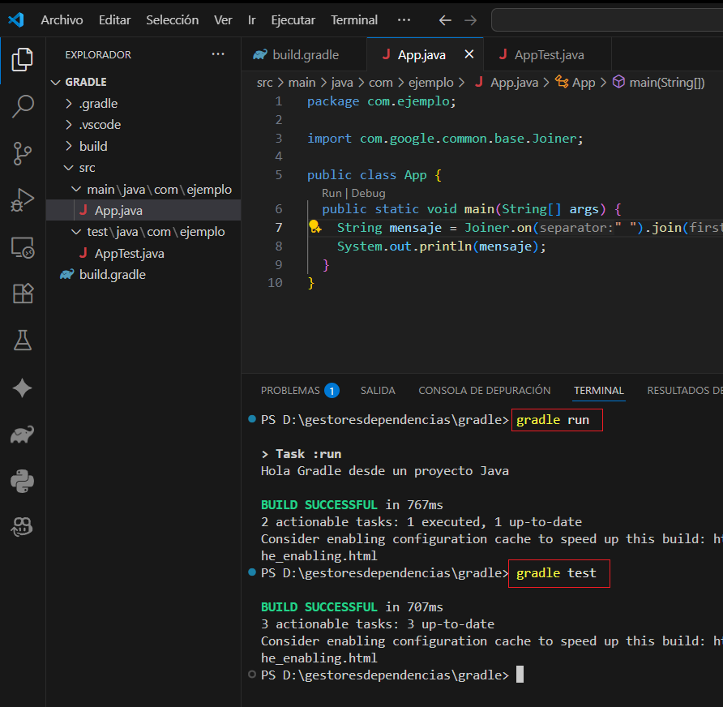Open Run and Debug view
723x707 pixels.
[x=23, y=199]
